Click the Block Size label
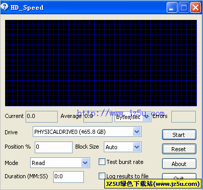The width and height of the screenshot is (203, 190). tap(87, 147)
